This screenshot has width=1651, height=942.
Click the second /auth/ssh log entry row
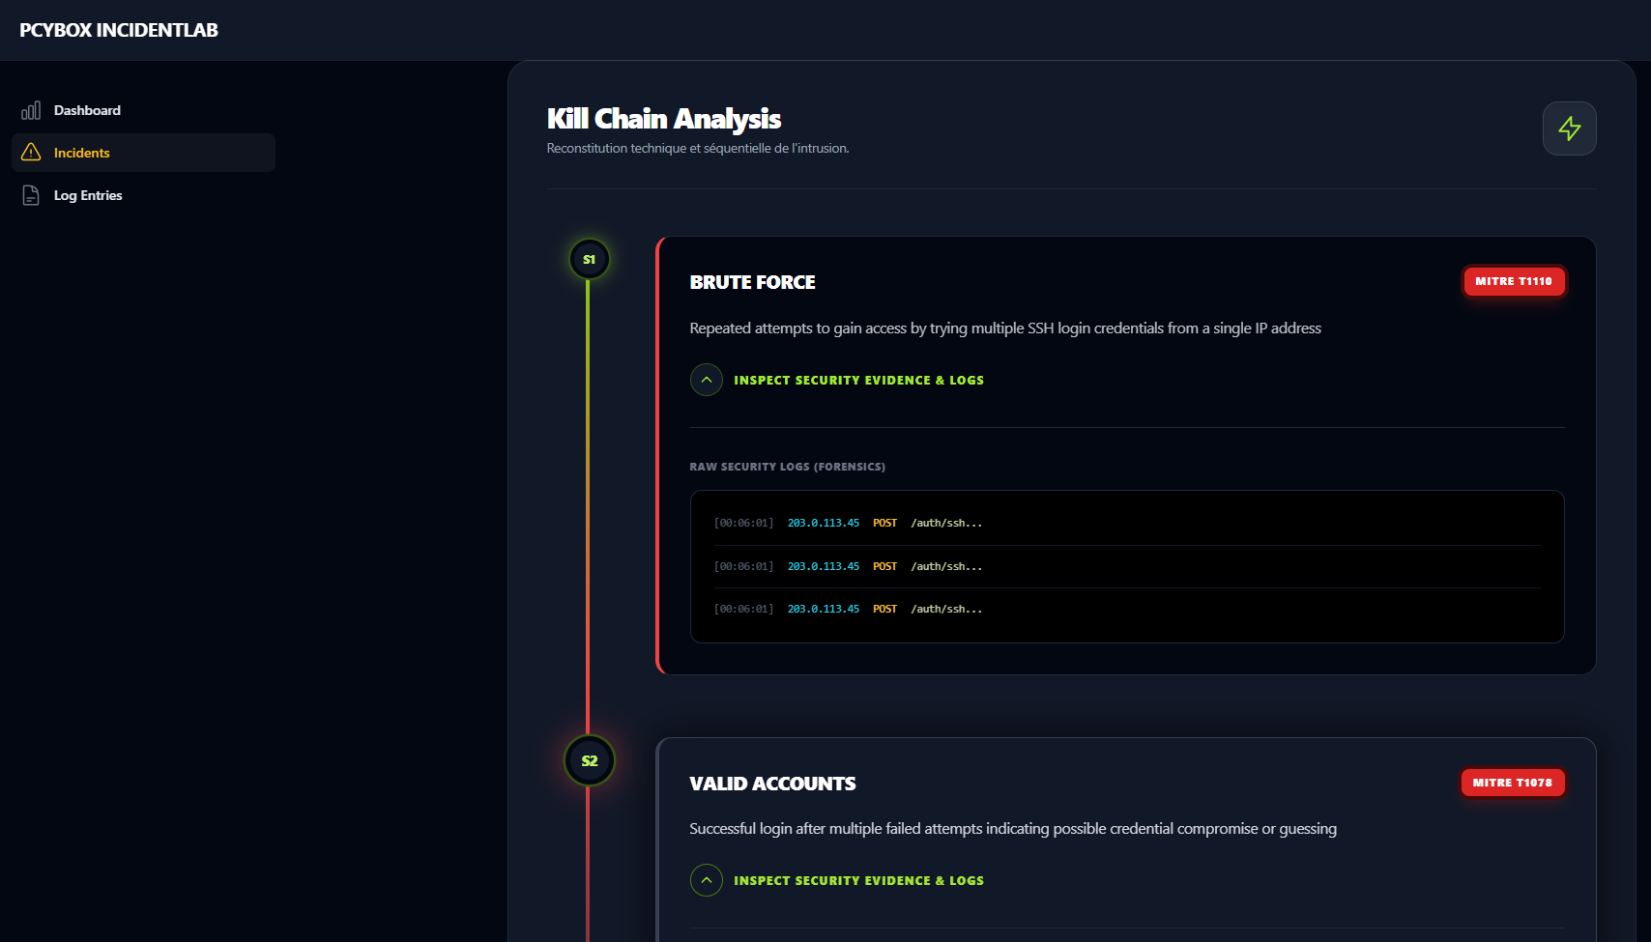tap(1127, 566)
